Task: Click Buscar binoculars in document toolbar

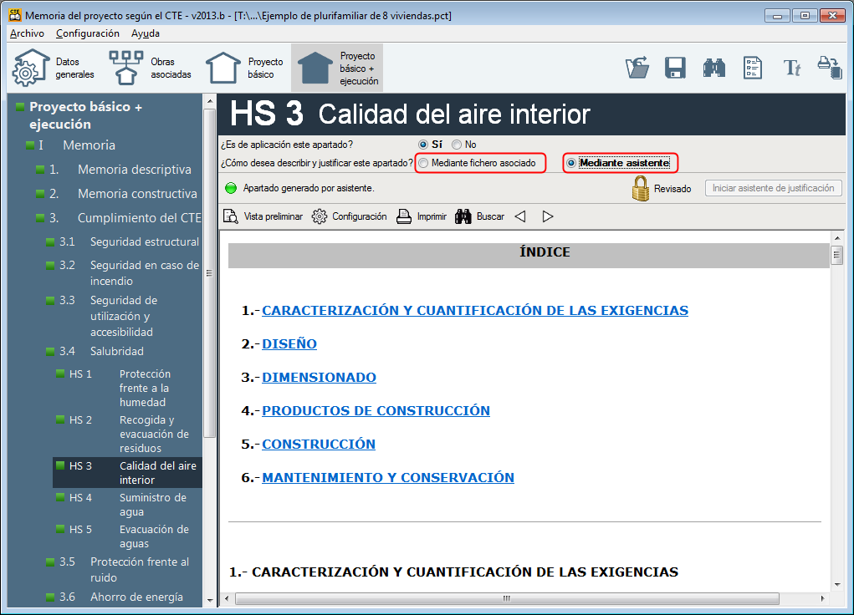Action: pos(480,216)
